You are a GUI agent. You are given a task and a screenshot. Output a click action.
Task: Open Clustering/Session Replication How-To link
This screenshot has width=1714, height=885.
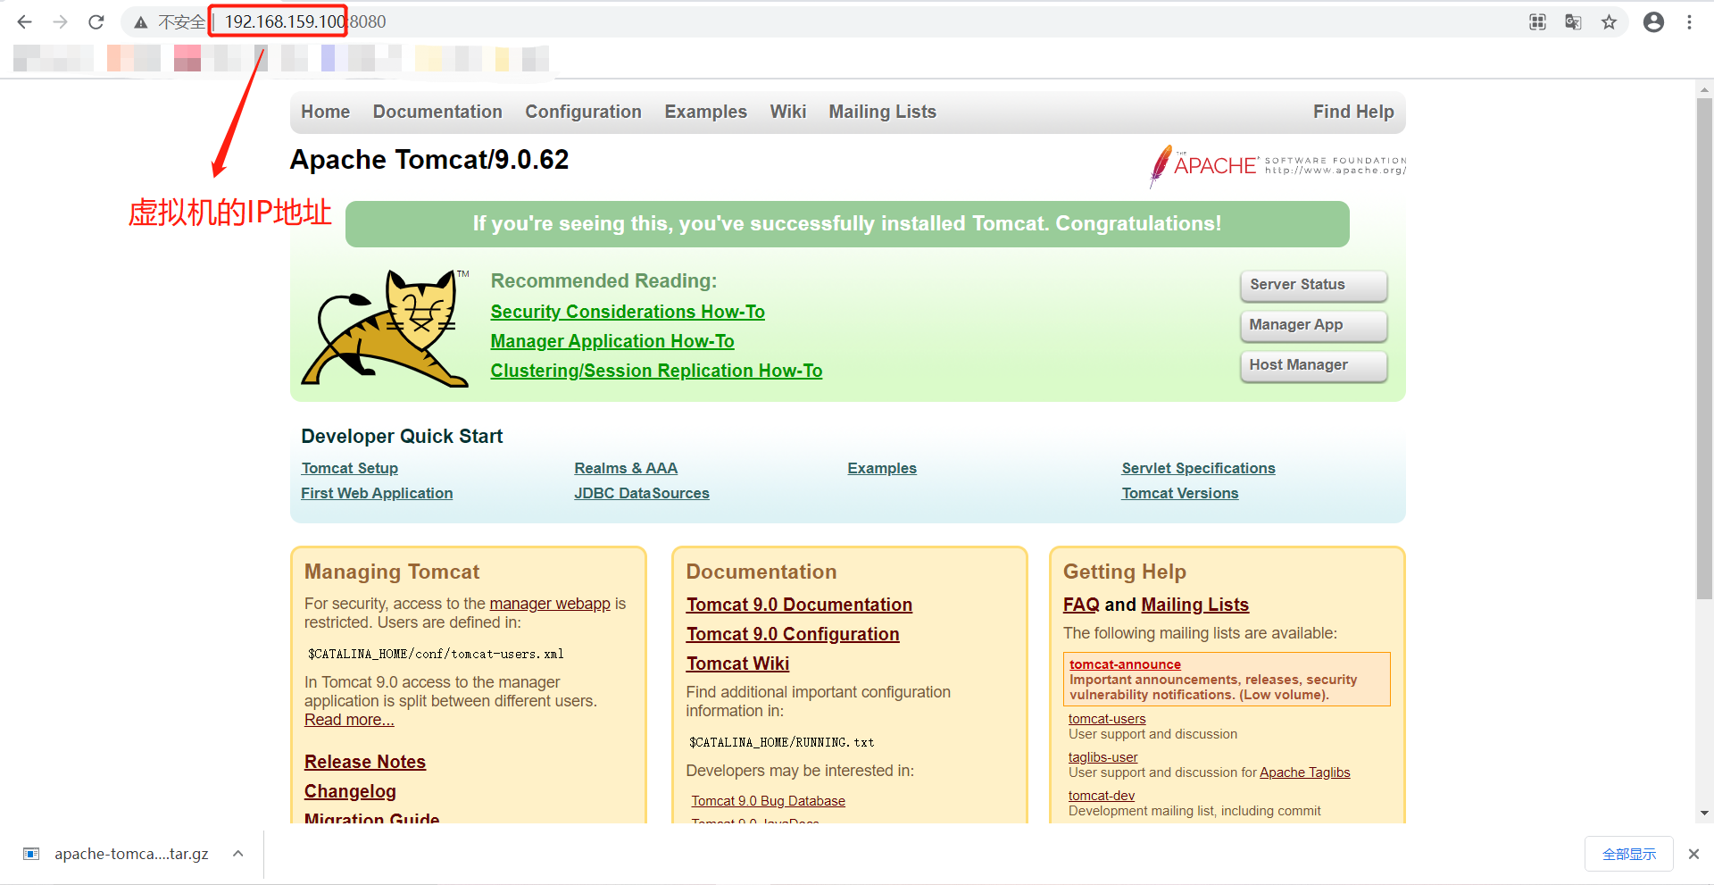point(656,371)
